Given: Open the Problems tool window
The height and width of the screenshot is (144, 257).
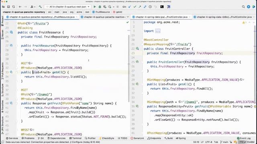Looking at the screenshot, I should click(x=28, y=138).
